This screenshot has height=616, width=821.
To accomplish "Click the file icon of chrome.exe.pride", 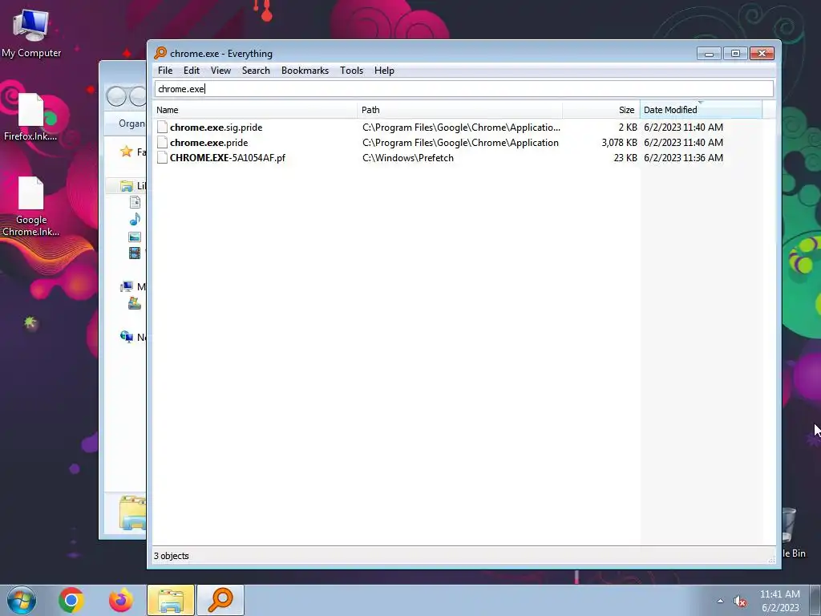I will (162, 143).
